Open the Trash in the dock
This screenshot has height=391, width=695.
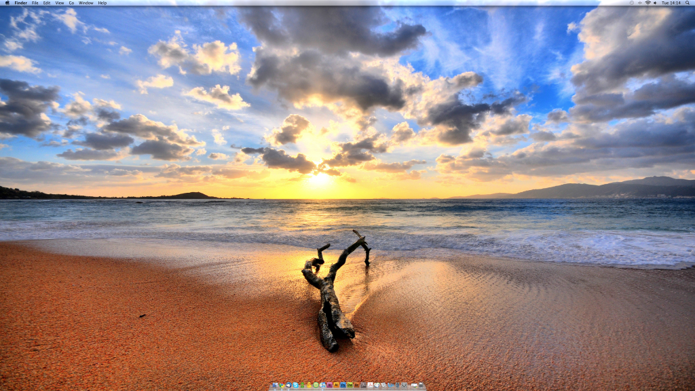421,385
